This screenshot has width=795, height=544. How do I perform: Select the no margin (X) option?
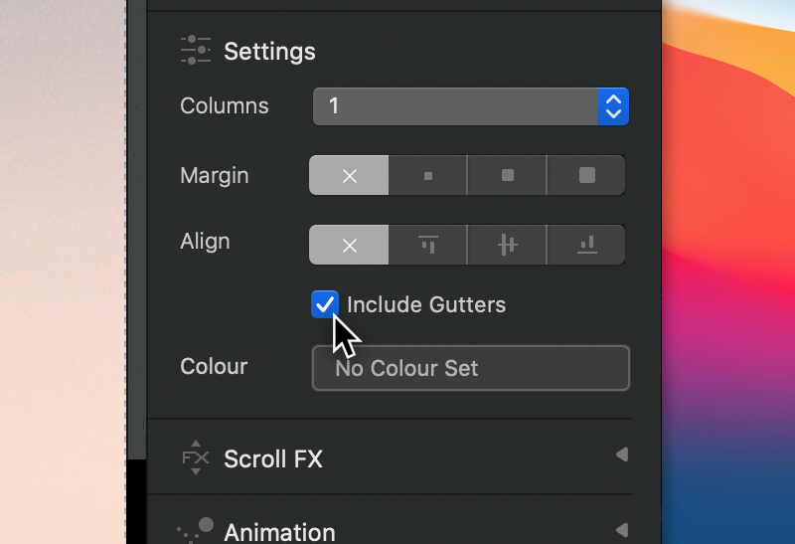coord(349,176)
